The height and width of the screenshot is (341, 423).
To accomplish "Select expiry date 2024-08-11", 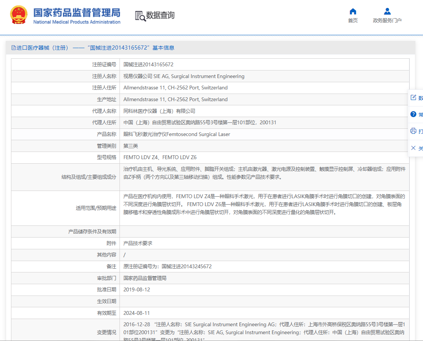I will 137,313.
